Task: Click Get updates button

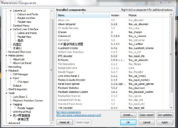Action: [165, 115]
